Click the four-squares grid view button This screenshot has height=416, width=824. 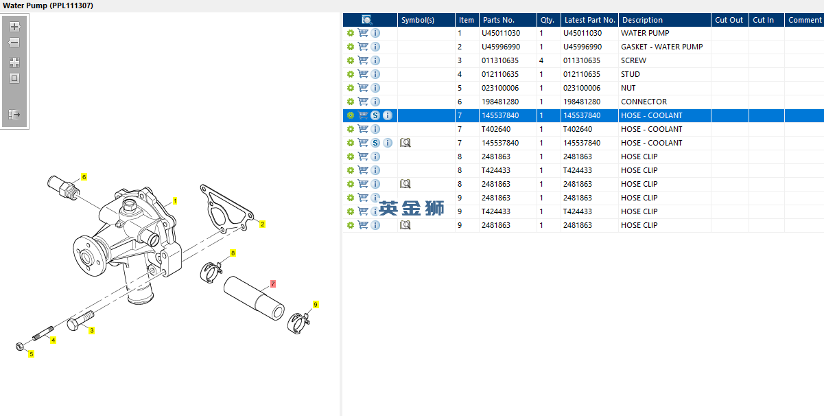tap(14, 62)
